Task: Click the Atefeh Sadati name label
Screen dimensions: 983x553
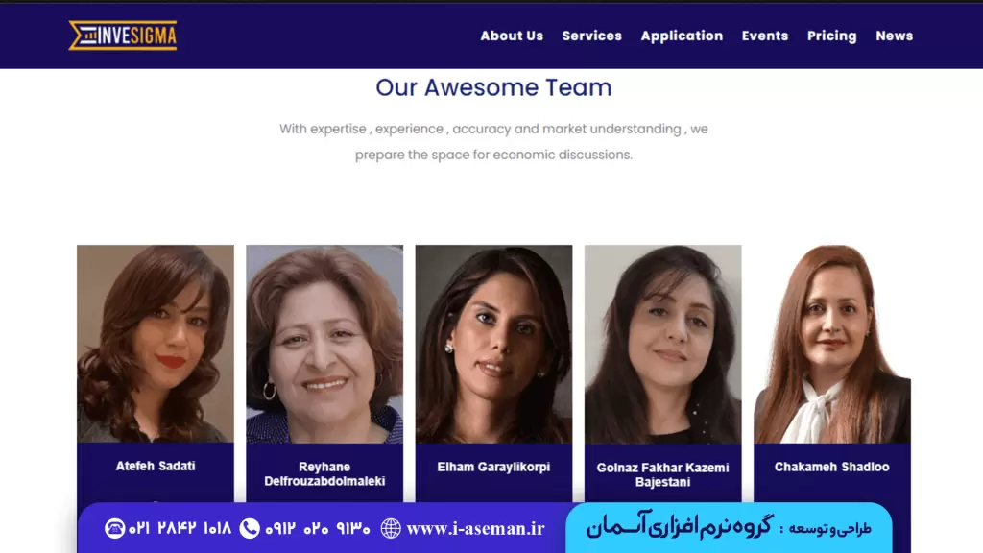Action: point(156,466)
